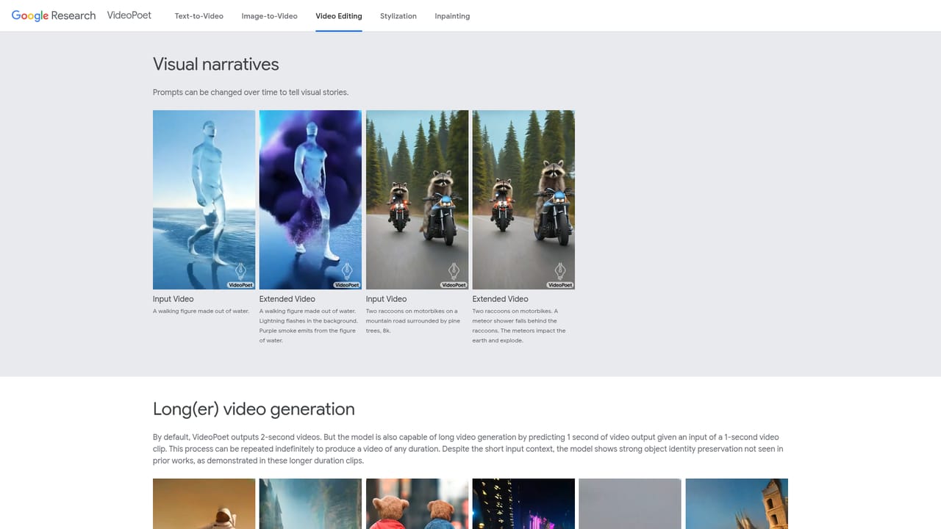Play the raccoons on motorbikes input video
Screen dimensions: 941x529
[418, 200]
